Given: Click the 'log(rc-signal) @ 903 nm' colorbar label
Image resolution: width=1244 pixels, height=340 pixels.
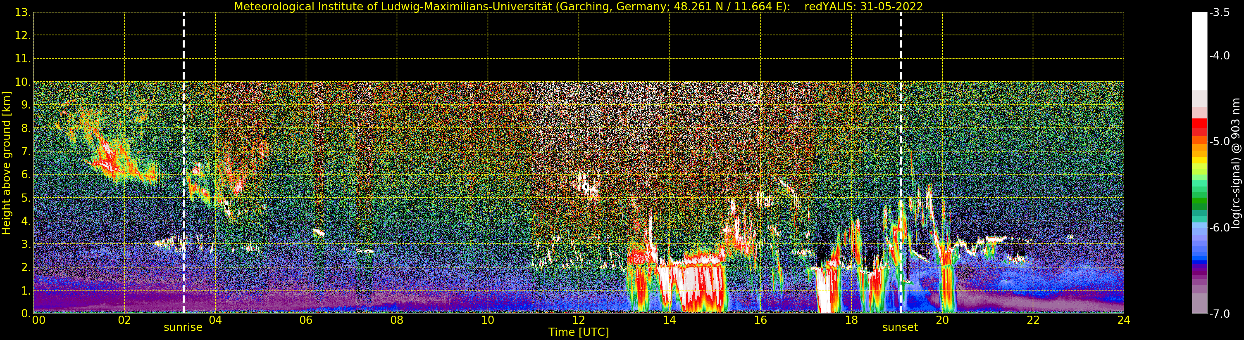Looking at the screenshot, I should (x=1236, y=163).
